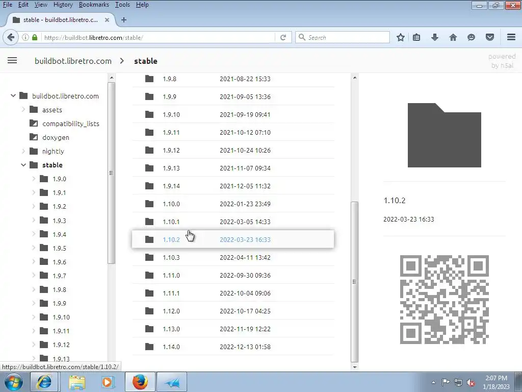Expand the 1.9.7 tree node

34,275
